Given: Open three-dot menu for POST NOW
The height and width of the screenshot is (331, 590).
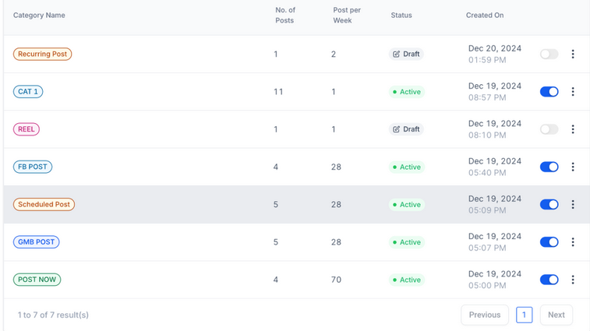Looking at the screenshot, I should click(573, 280).
